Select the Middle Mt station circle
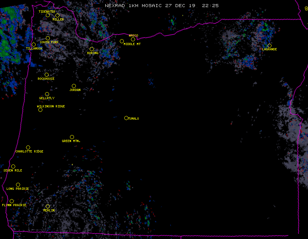Viewport: 308px width, 239px height. (122, 41)
